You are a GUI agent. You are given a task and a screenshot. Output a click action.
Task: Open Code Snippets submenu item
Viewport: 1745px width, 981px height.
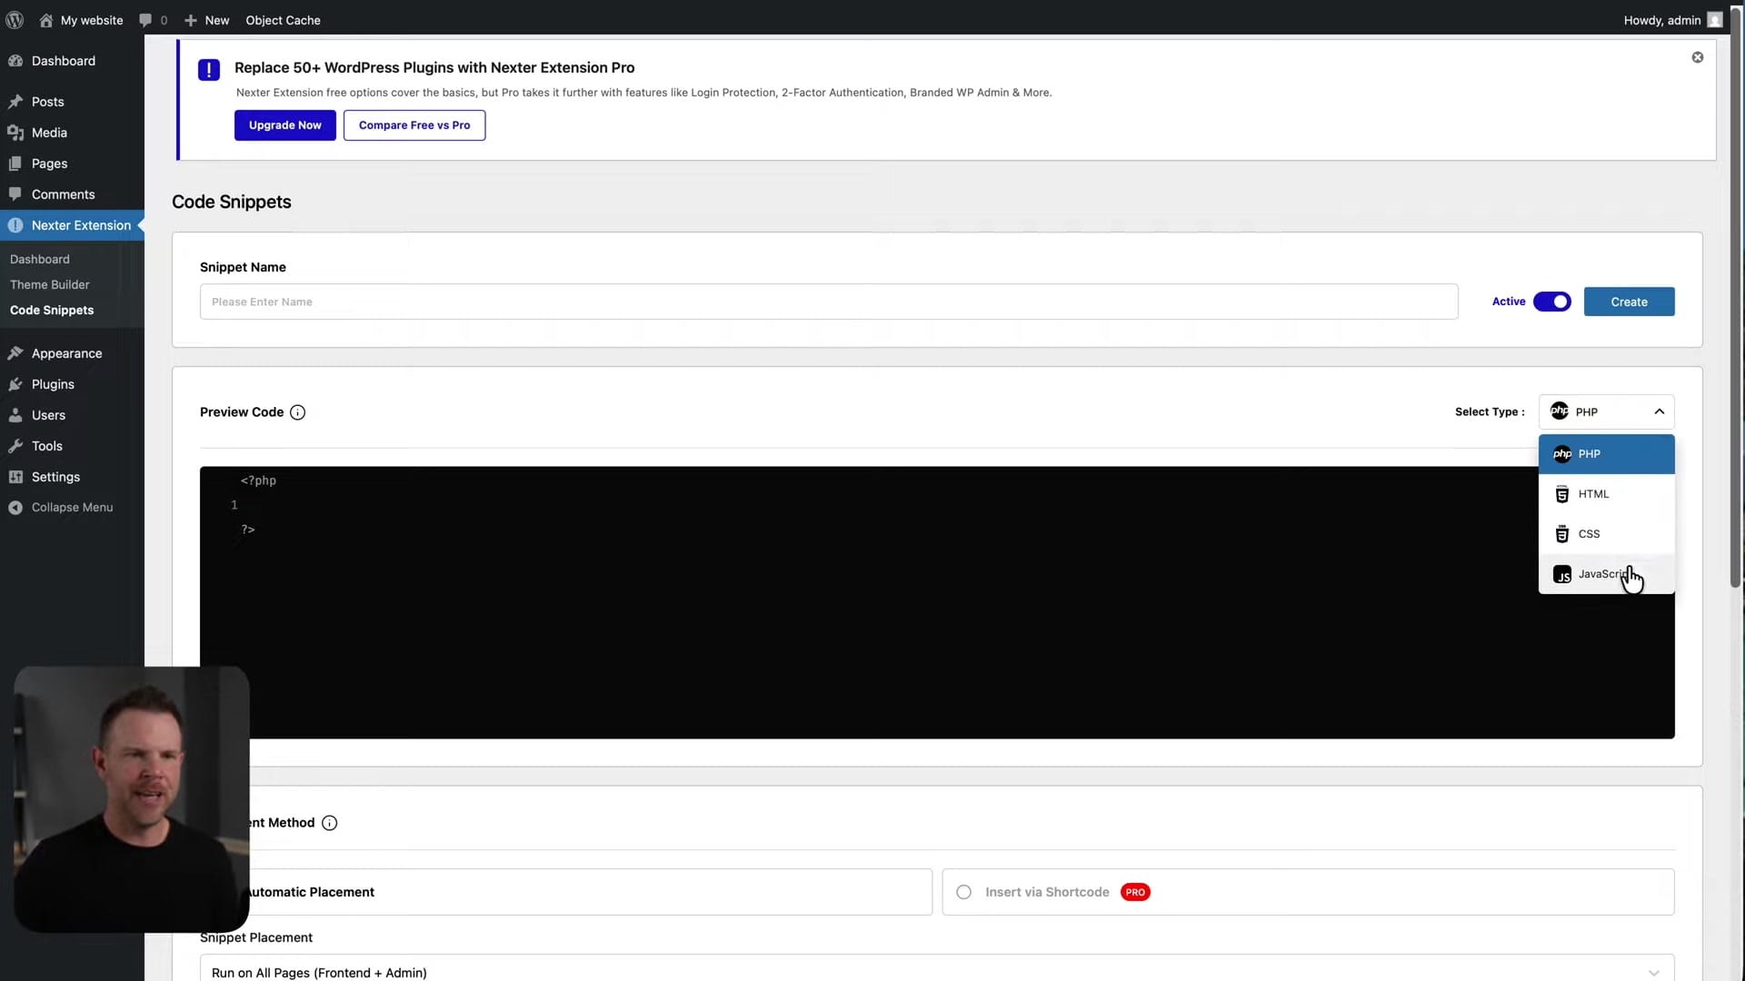tap(52, 310)
